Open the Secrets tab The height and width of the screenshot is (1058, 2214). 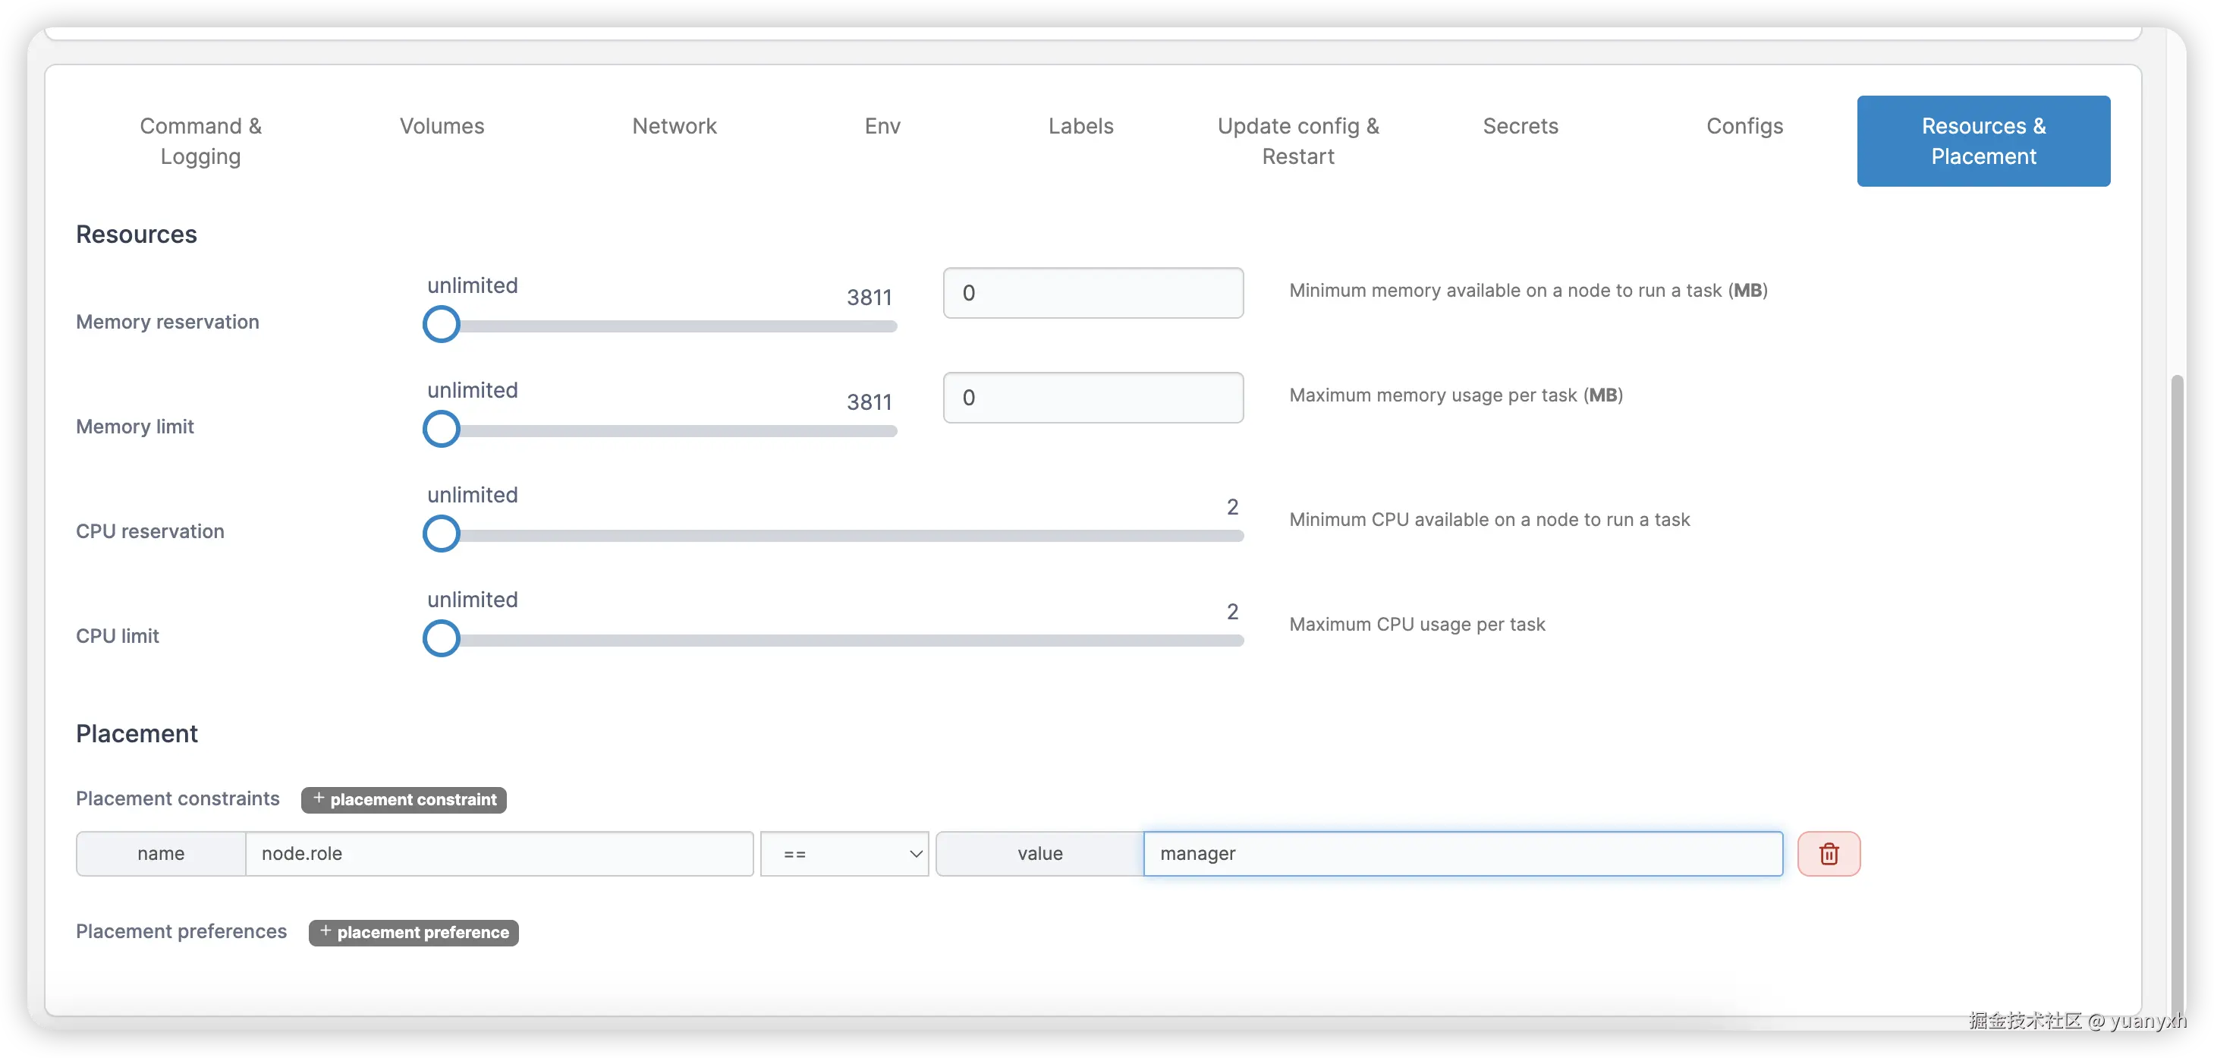(x=1521, y=125)
